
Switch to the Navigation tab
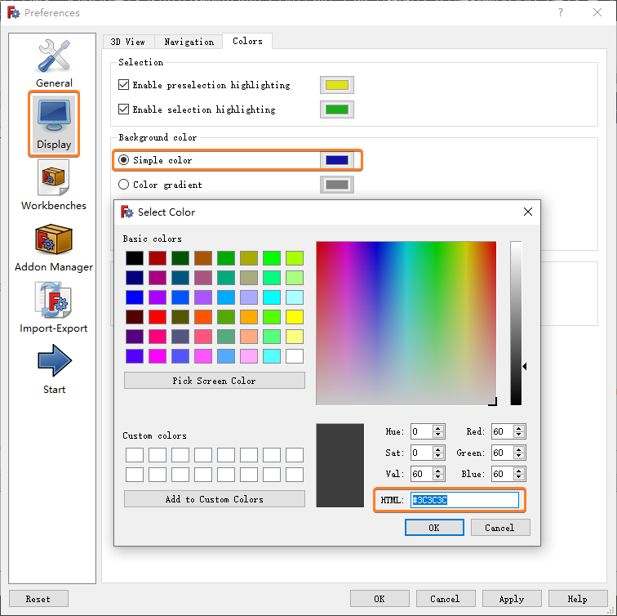[x=189, y=42]
